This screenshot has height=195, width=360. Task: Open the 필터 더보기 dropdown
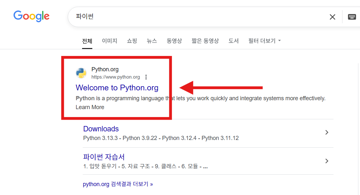pos(264,41)
